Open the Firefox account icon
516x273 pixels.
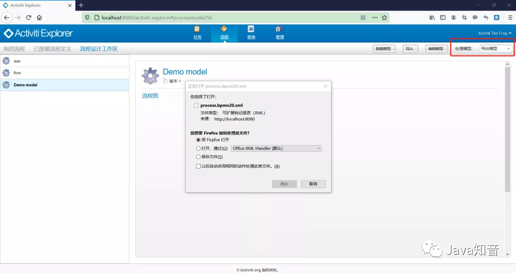(453, 18)
